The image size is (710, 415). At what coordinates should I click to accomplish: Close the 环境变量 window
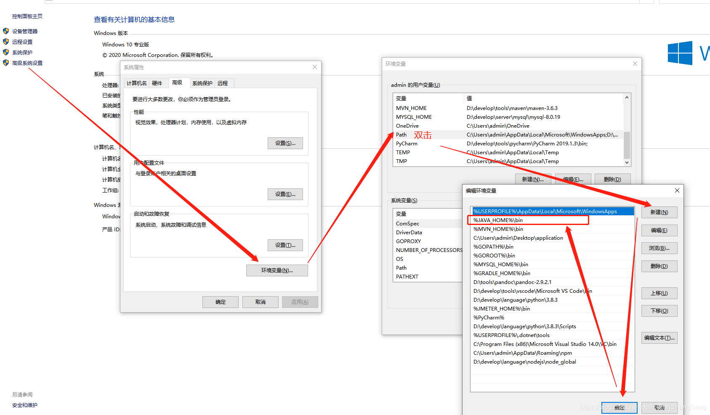click(x=635, y=64)
